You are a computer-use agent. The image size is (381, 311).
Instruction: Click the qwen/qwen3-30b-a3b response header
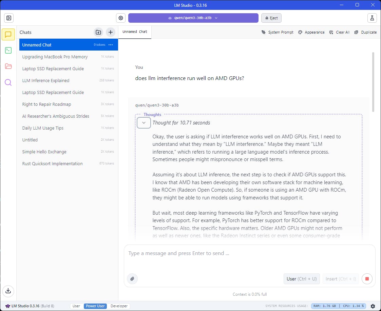click(157, 105)
